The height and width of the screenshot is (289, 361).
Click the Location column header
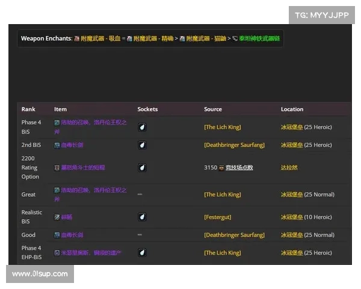[292, 110]
